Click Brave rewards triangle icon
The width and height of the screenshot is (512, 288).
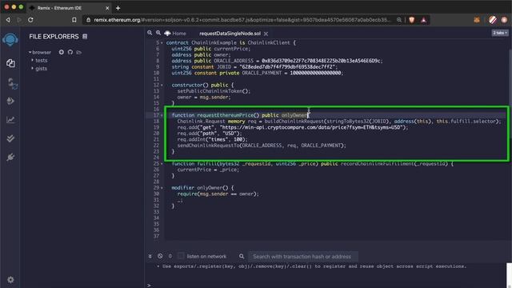[x=423, y=20]
